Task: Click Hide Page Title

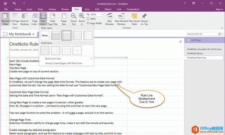Action: click(52, 19)
